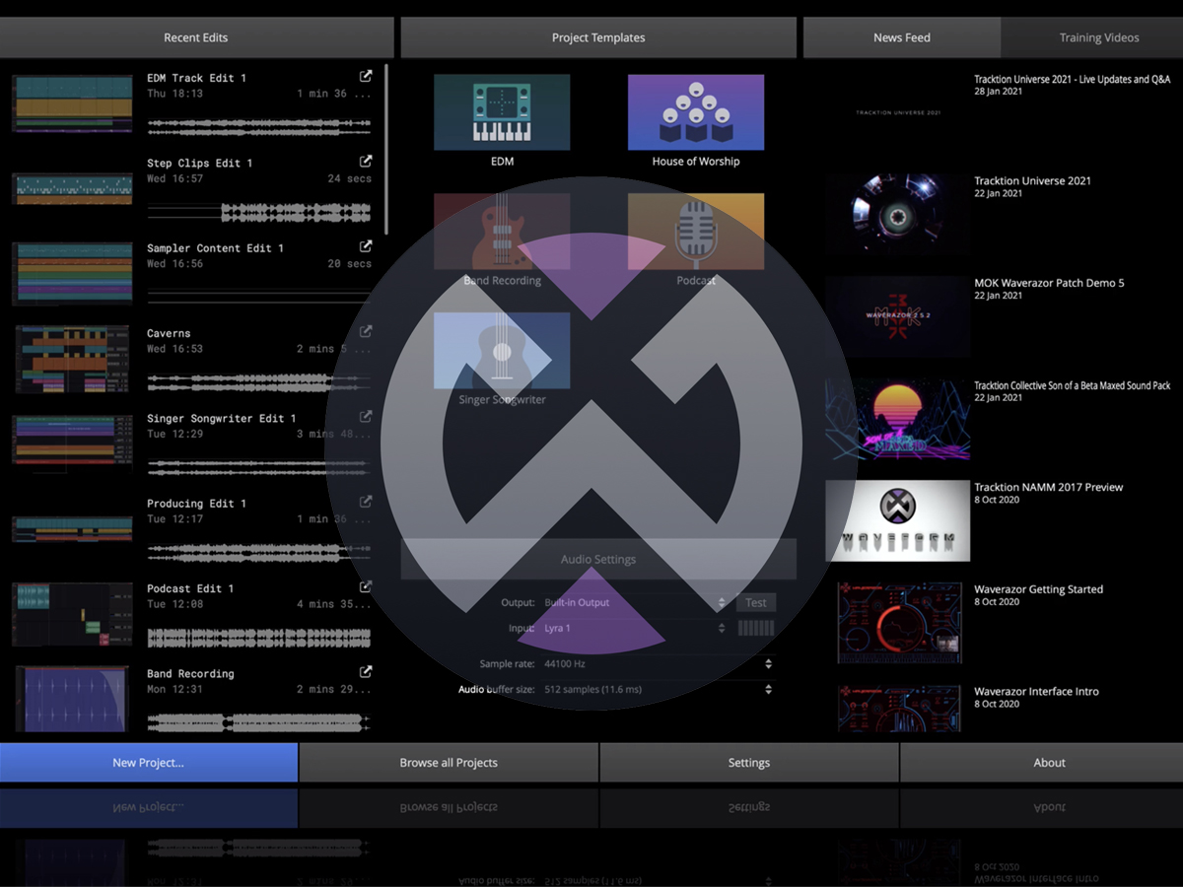Open the Project Templates tab

597,36
